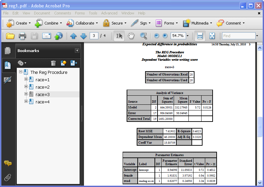Expand the race=1 bookmark
This screenshot has width=264, height=187.
[26, 80]
